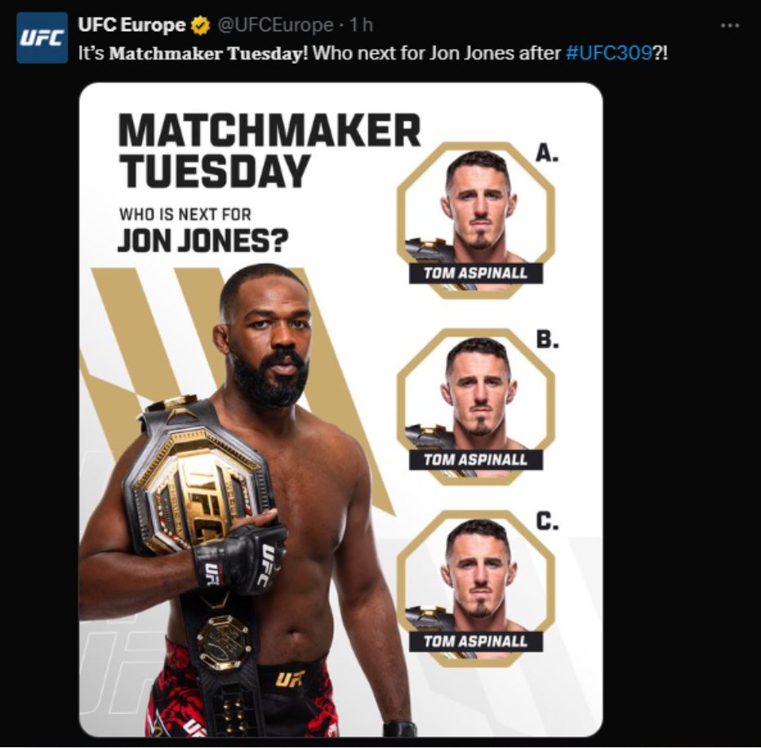This screenshot has width=761, height=748.
Task: Click the Tom Aspinall name tag under C
Action: (x=475, y=642)
